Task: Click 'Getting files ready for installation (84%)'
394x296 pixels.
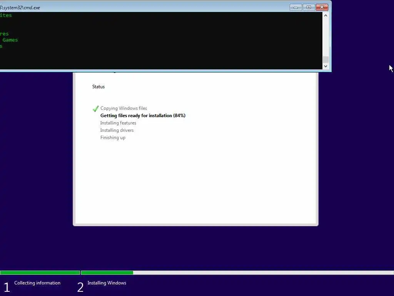Action: point(143,116)
